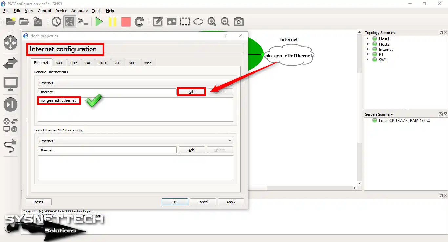This screenshot has width=448, height=242.
Task: Add a note using the pencil icon
Action: 158,22
